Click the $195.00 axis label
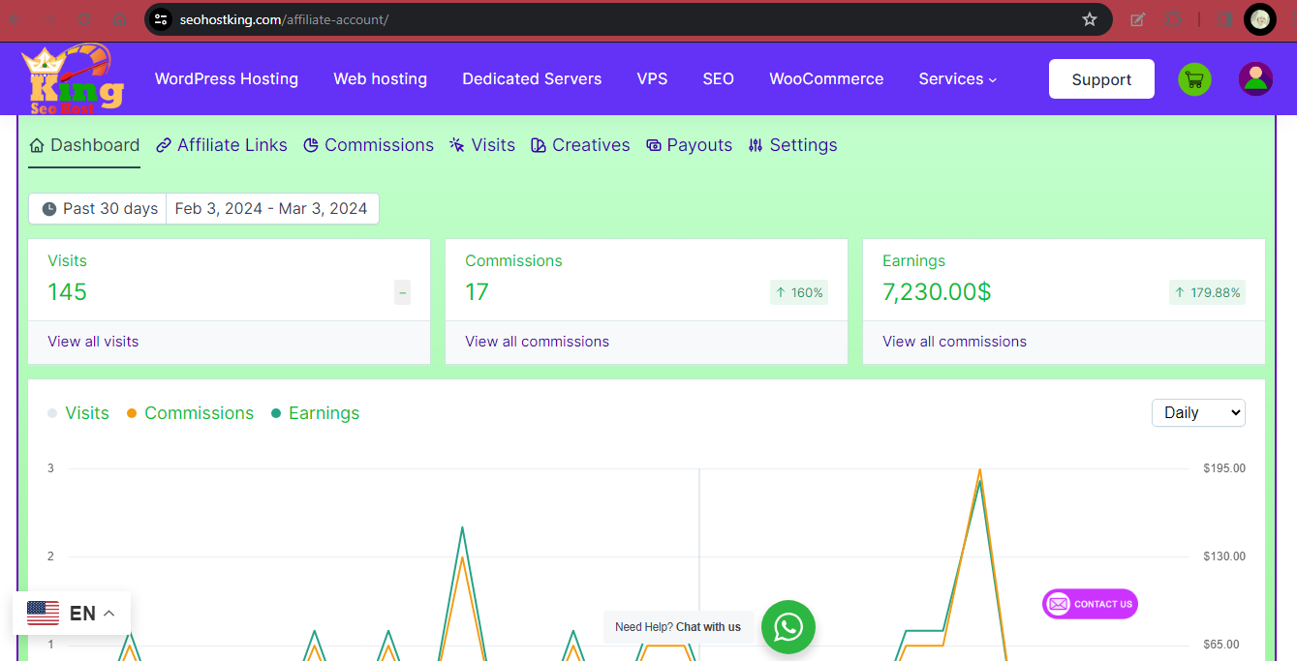 (1224, 468)
